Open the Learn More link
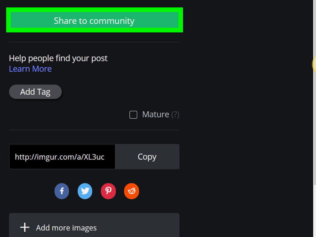The height and width of the screenshot is (237, 316). tap(30, 69)
